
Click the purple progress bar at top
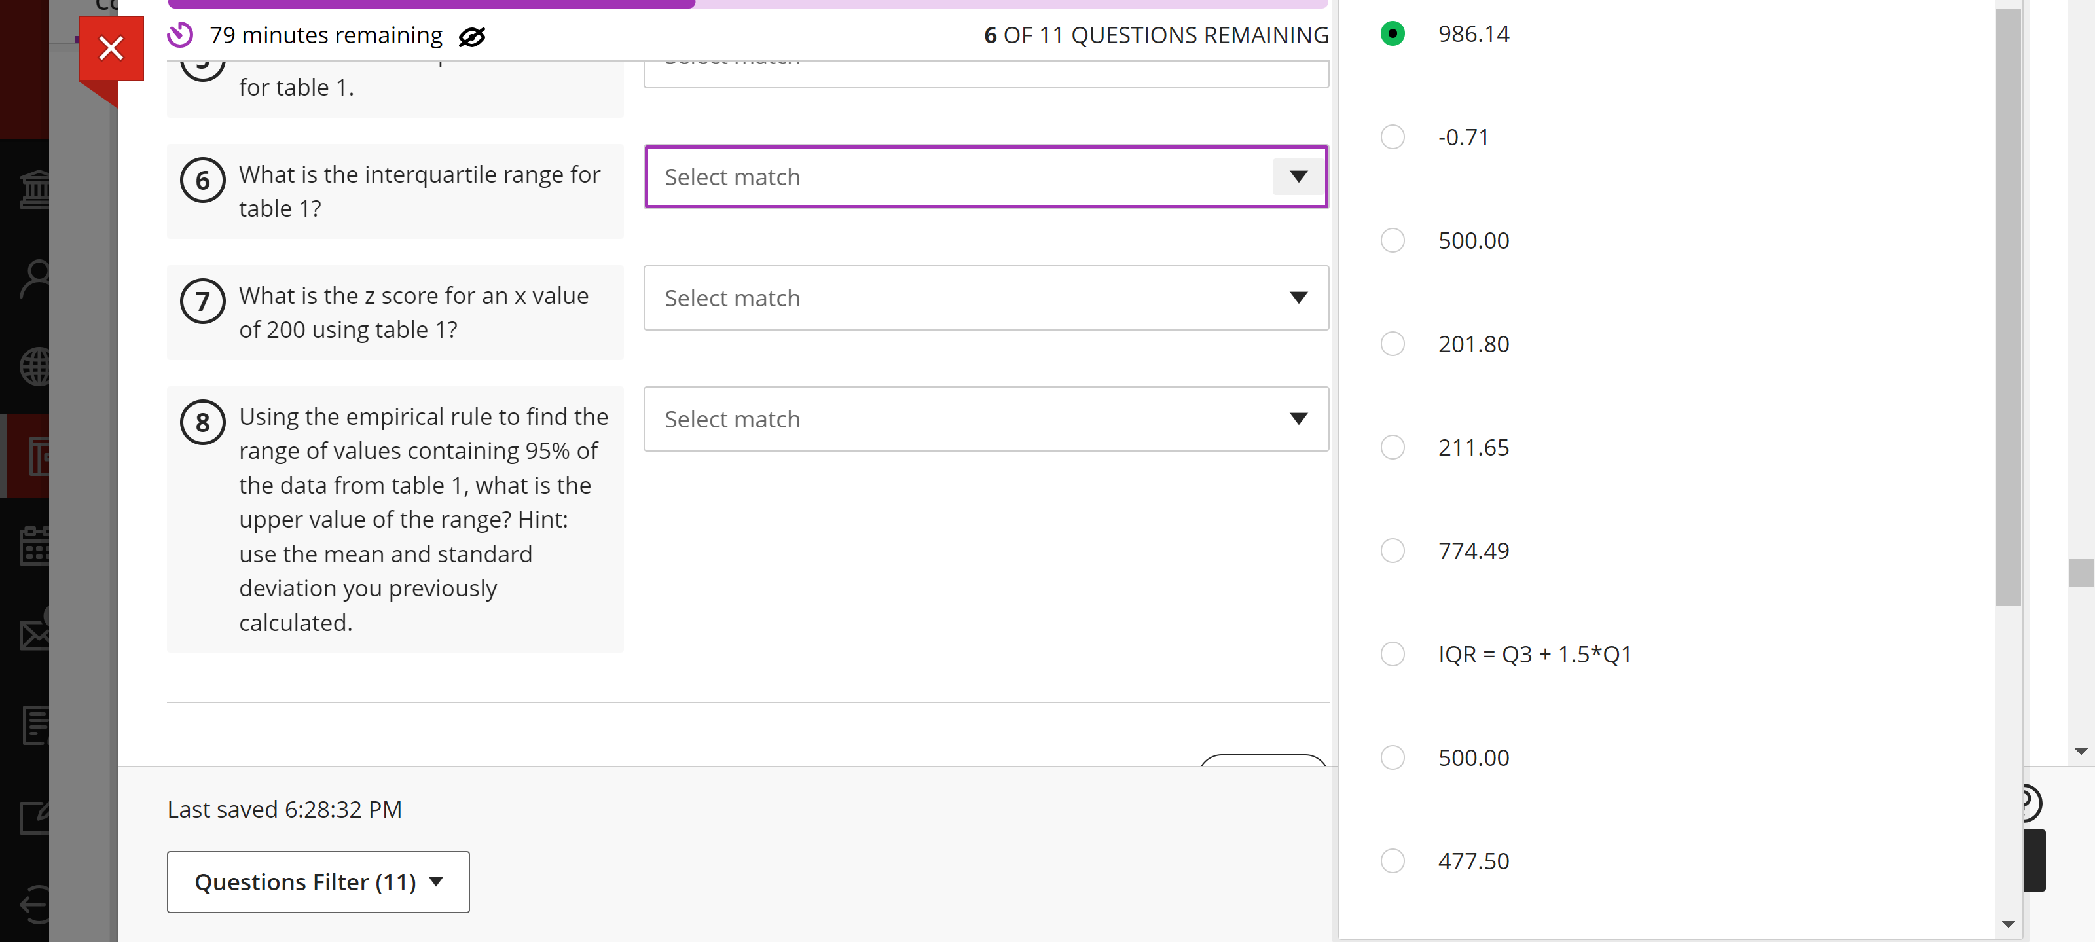pos(431,3)
